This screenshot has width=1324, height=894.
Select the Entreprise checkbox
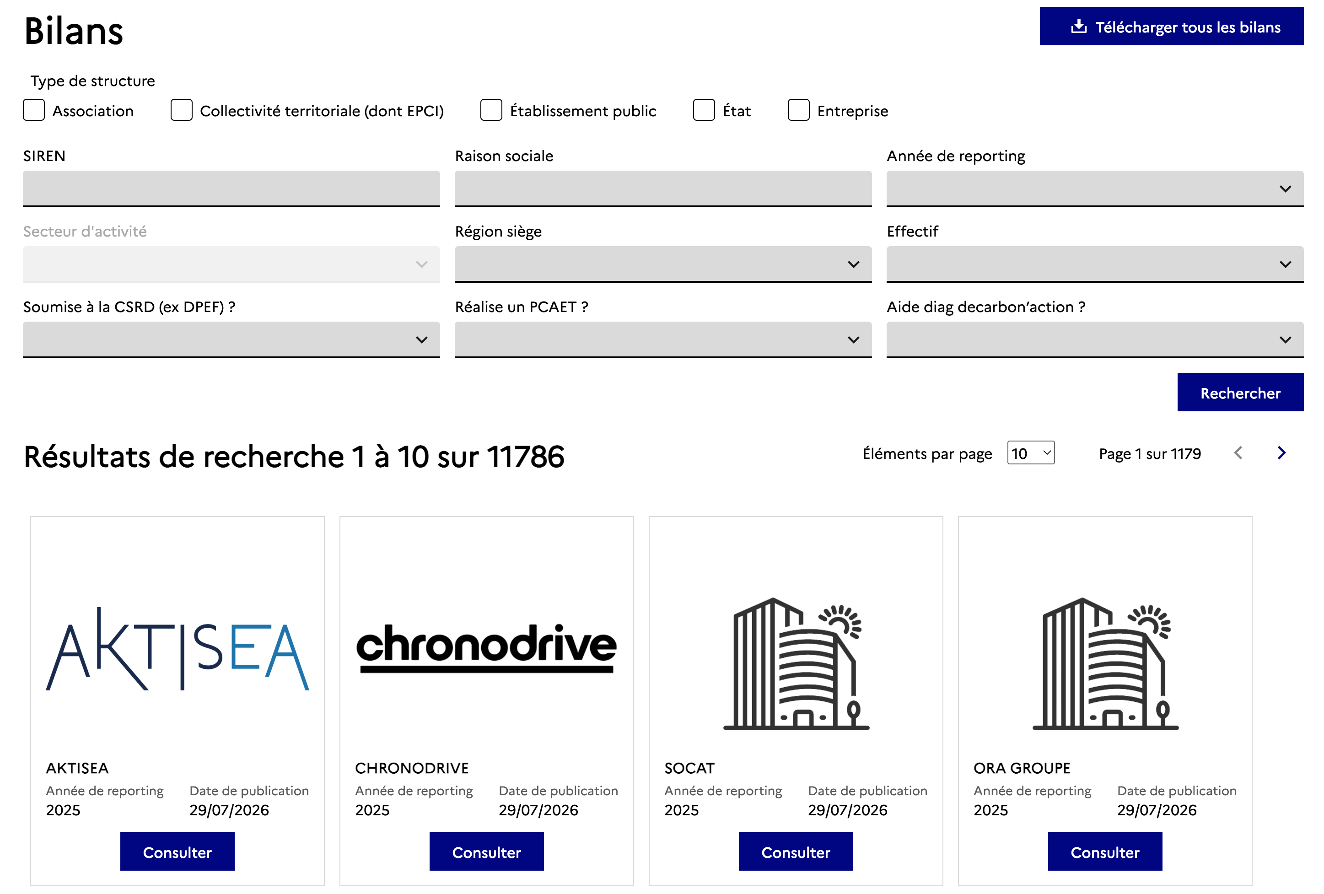click(x=798, y=110)
